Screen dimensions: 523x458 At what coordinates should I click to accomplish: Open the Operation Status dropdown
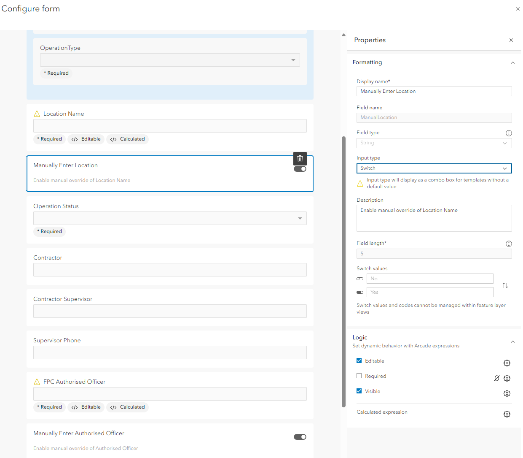click(x=170, y=218)
